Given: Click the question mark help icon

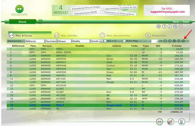Looking at the screenshot, I should coord(164,26).
